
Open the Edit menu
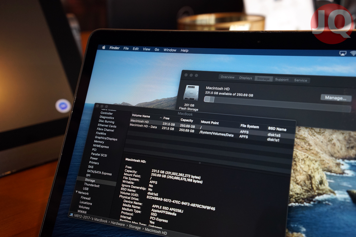pos(136,49)
